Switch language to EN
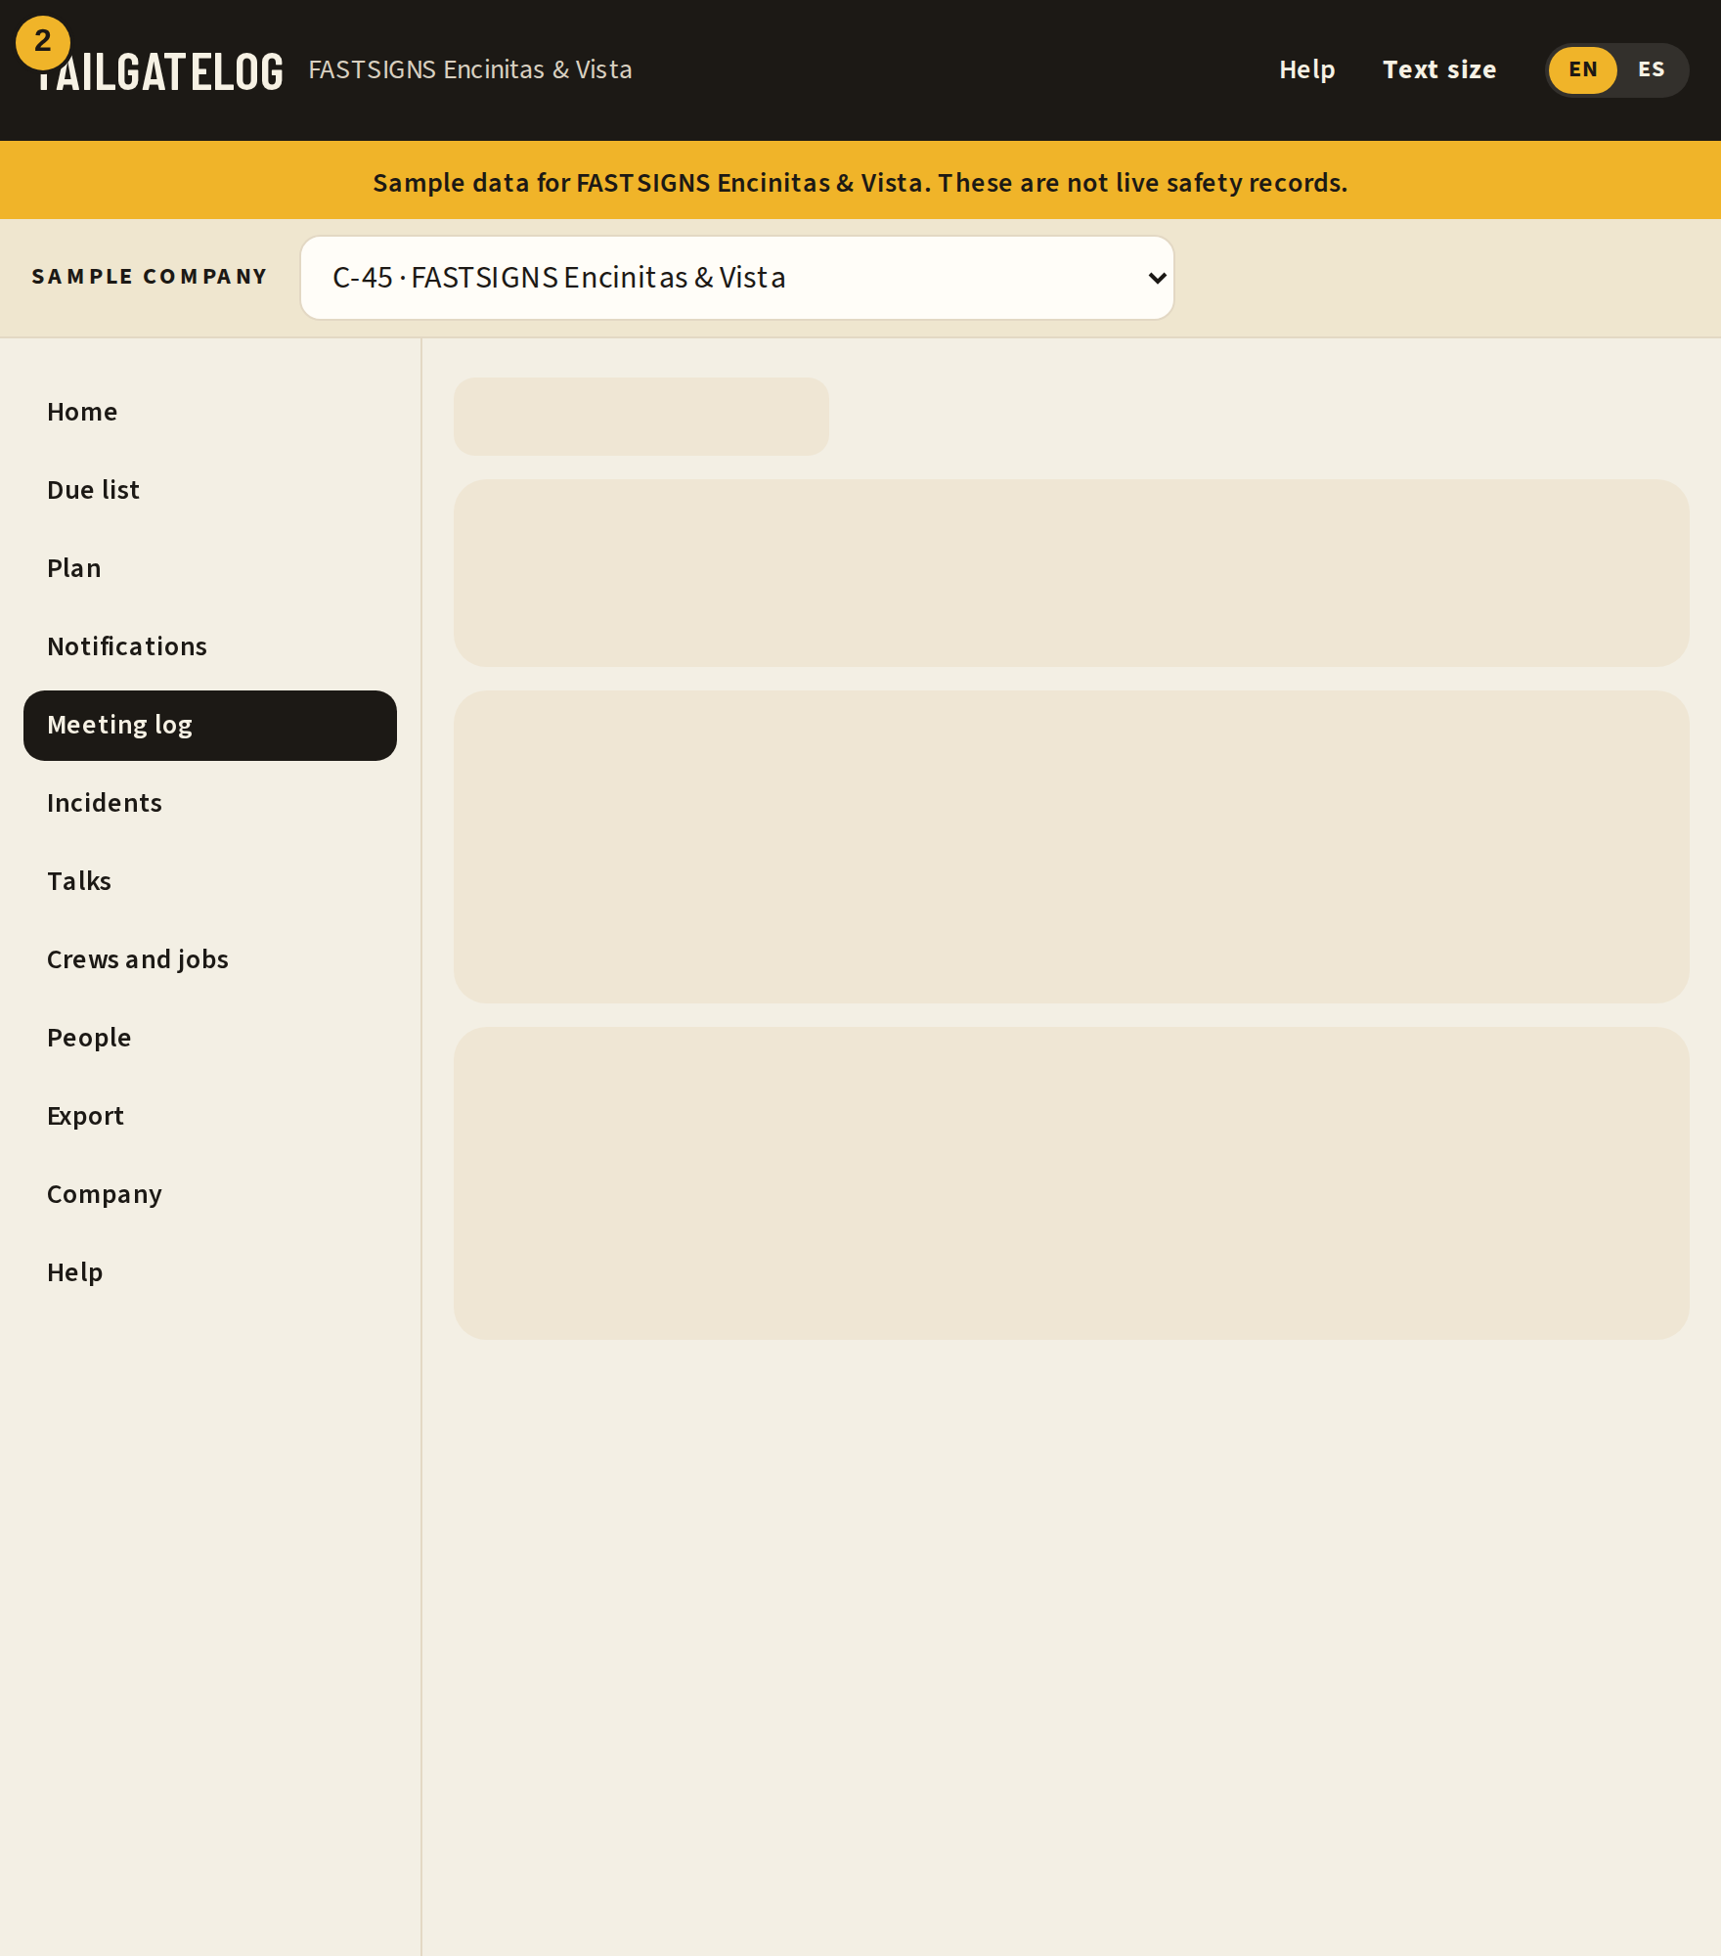The width and height of the screenshot is (1721, 1956). (x=1582, y=69)
